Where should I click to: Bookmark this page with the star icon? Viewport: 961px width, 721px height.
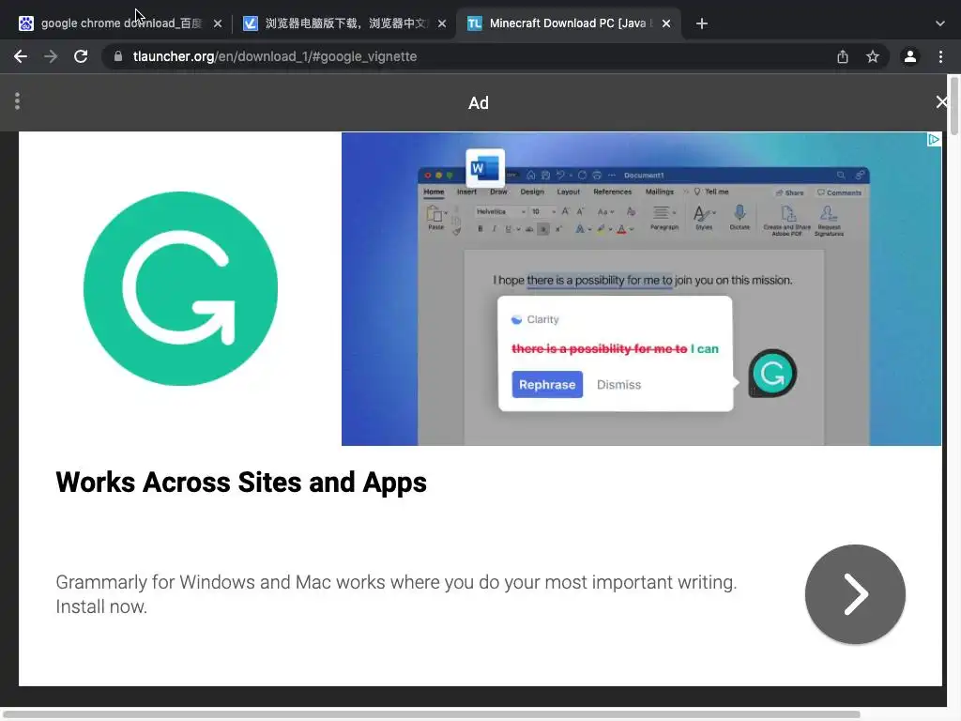click(873, 56)
